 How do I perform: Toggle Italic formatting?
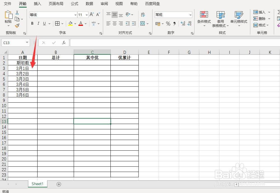coord(38,23)
